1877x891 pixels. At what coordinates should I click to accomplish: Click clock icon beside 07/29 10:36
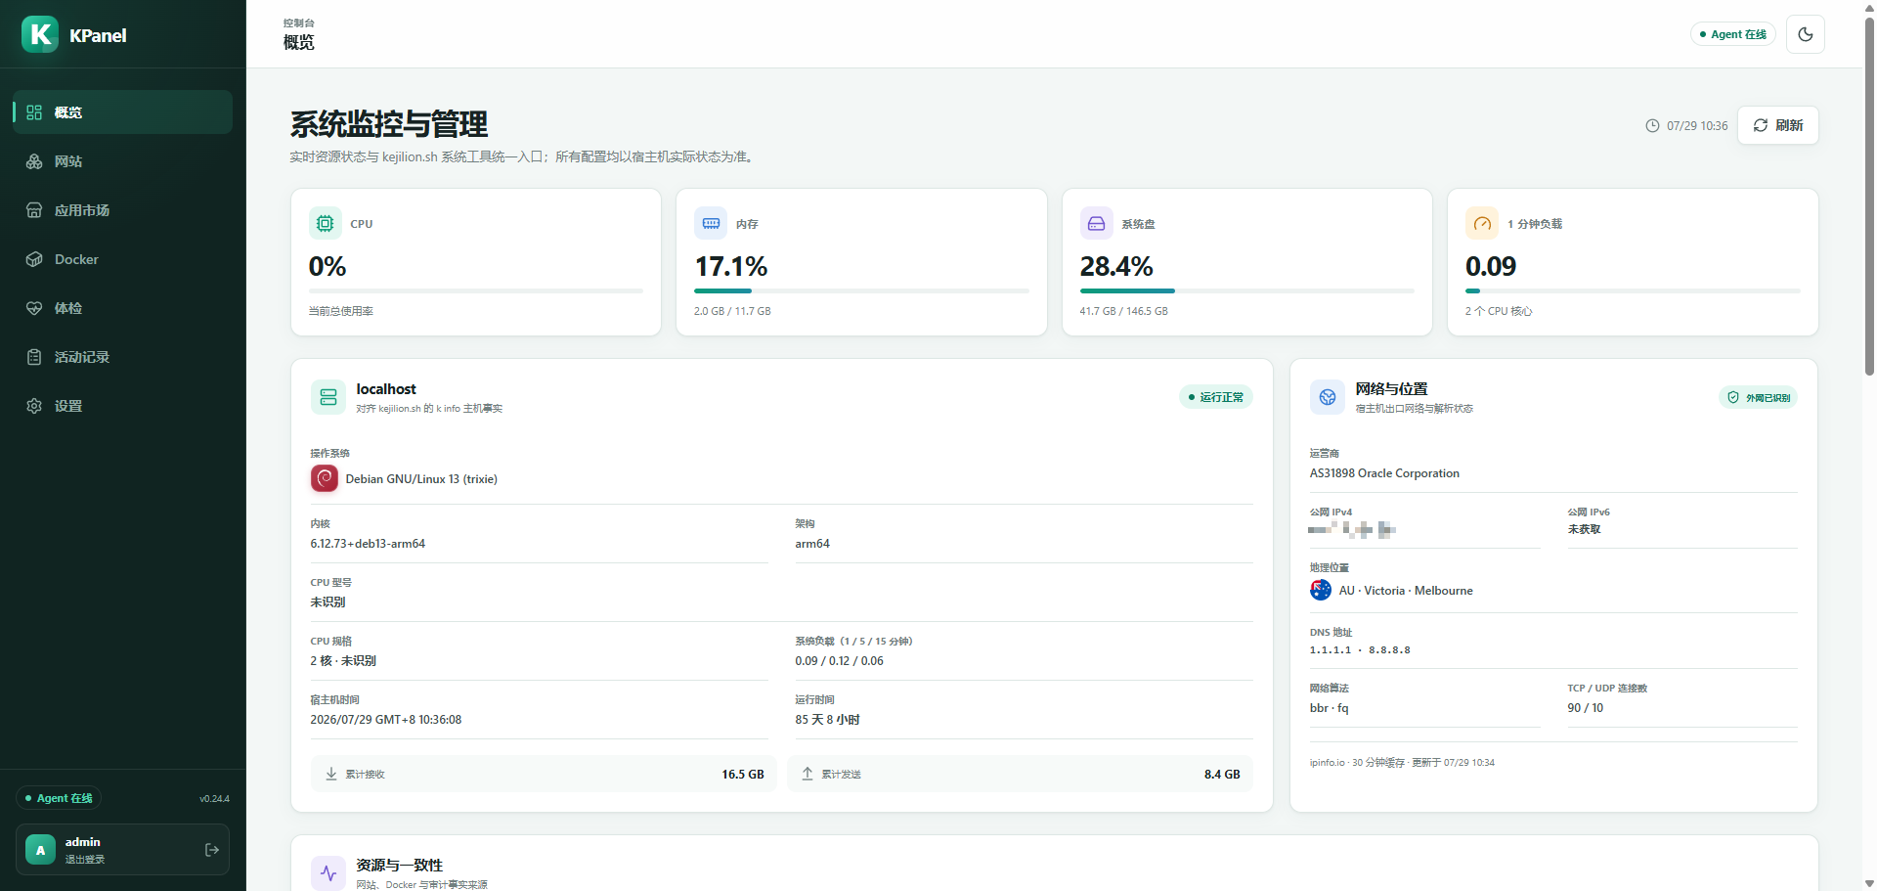tap(1652, 126)
